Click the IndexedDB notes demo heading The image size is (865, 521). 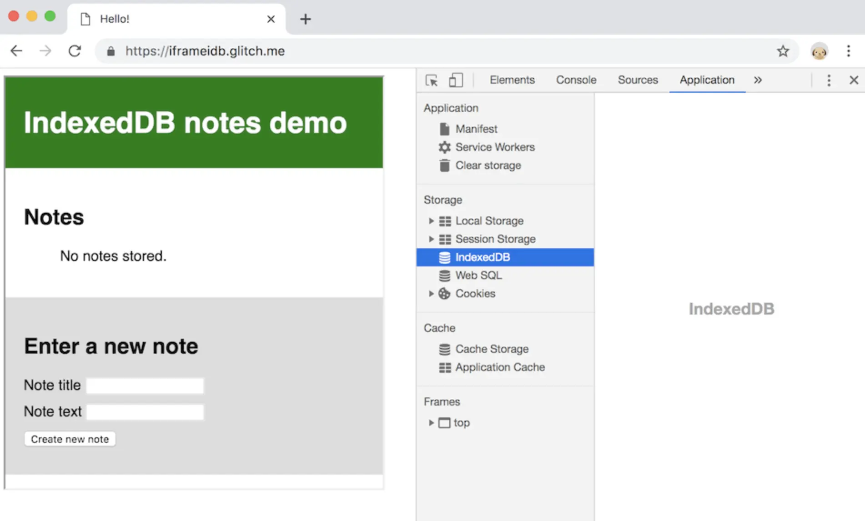pyautogui.click(x=185, y=123)
